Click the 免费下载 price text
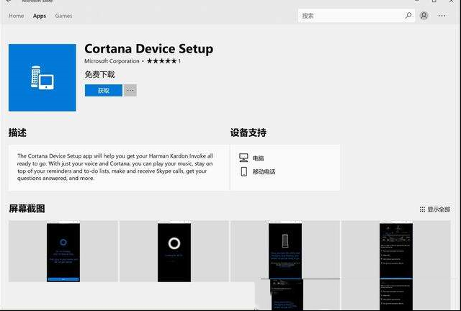 click(99, 74)
